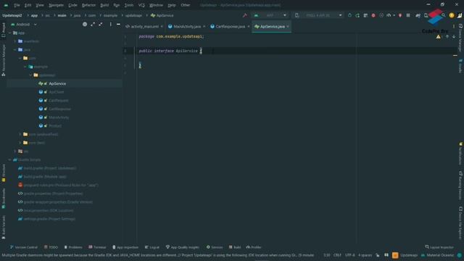The image size is (464, 261).
Task: Open the Terminal tool window
Action: 97,247
